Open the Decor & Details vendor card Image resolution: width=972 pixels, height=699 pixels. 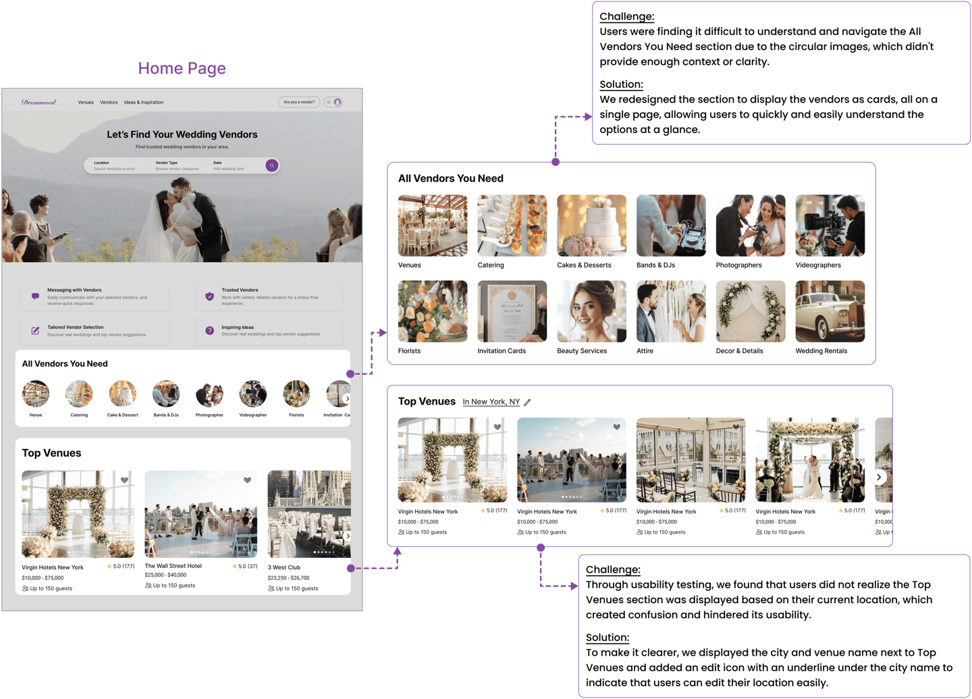(x=751, y=317)
